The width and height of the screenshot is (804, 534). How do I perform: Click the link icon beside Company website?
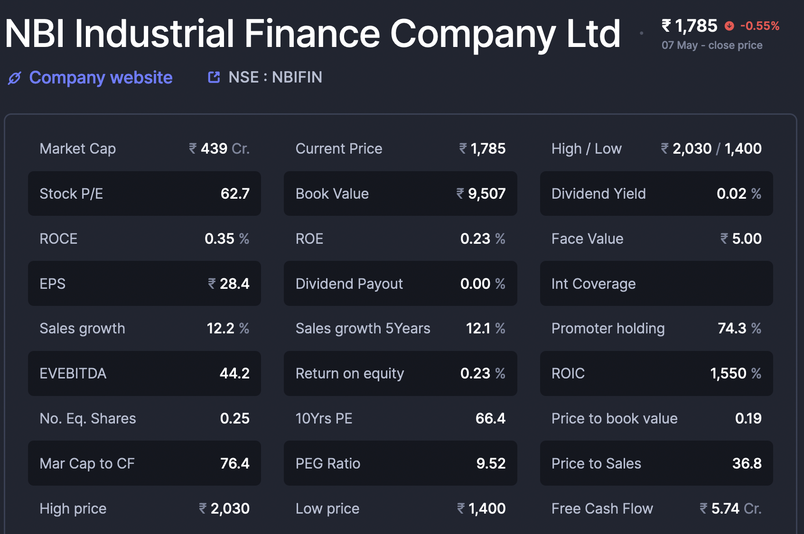point(15,78)
